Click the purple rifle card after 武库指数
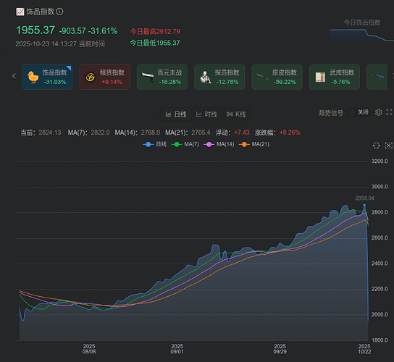This screenshot has height=362, width=394. pos(377,77)
